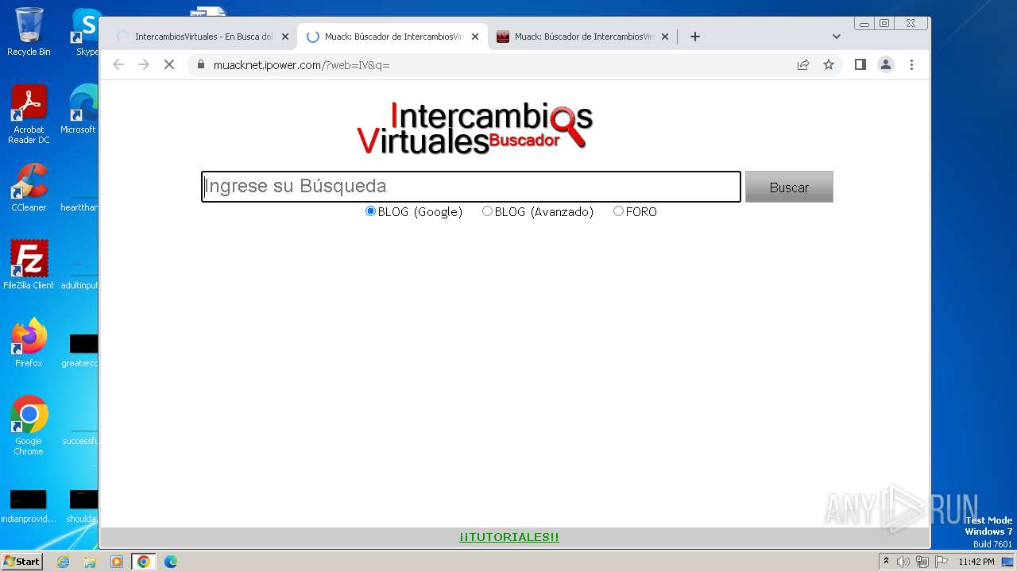Click the Intercambios Virtuales Buscador logo

point(475,127)
